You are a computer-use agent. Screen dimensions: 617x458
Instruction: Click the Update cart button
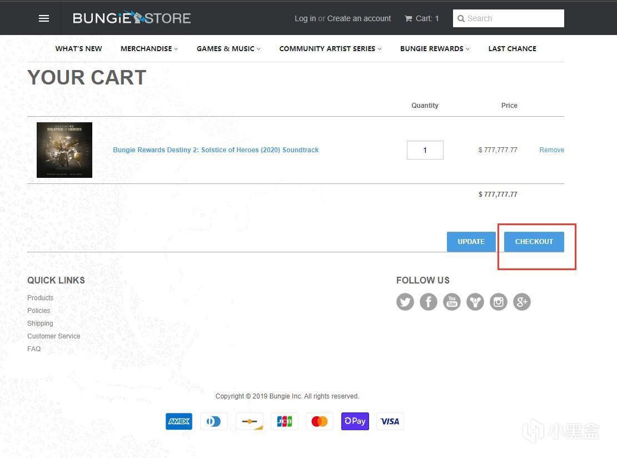coord(471,242)
